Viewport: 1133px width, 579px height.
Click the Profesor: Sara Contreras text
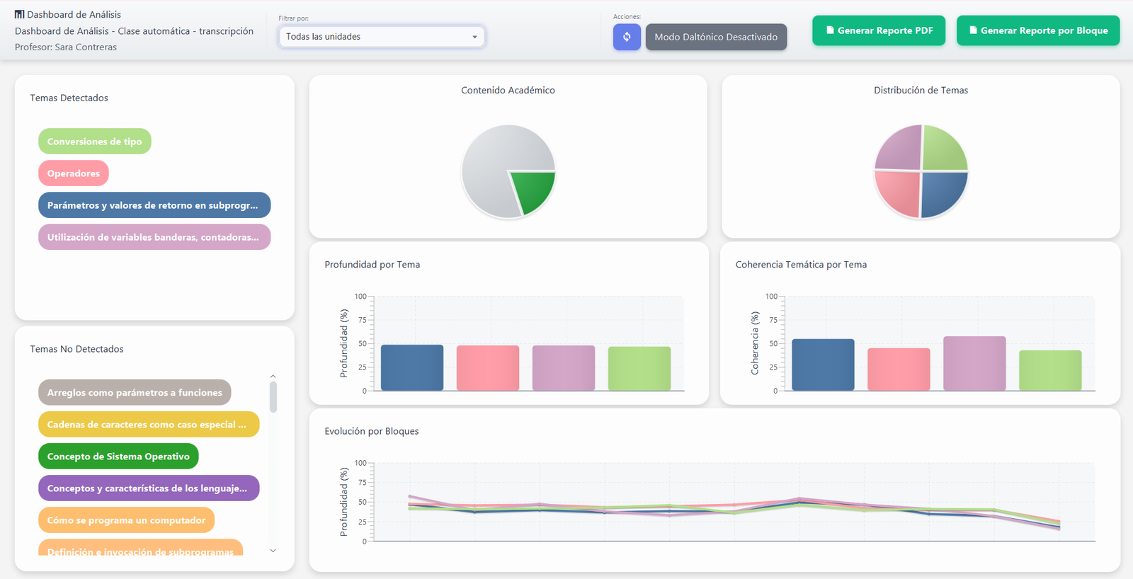coord(66,47)
